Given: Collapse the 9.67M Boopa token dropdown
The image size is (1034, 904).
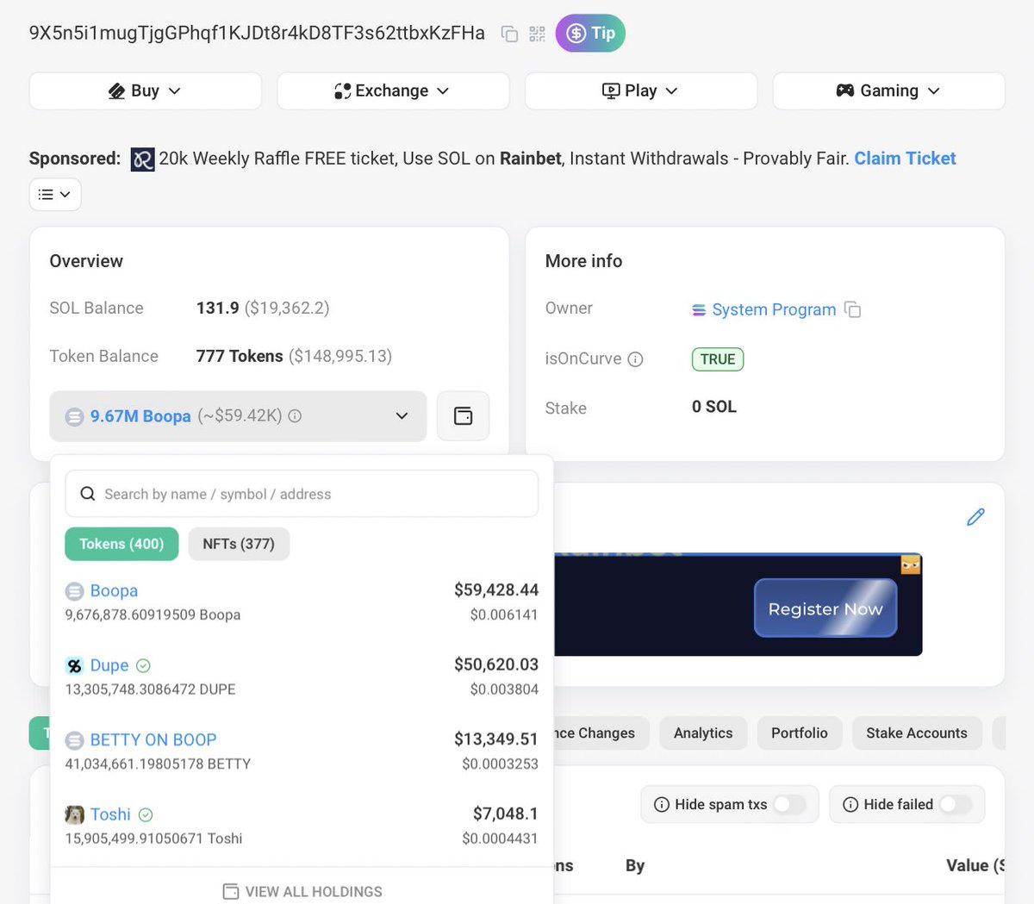Looking at the screenshot, I should [x=402, y=415].
